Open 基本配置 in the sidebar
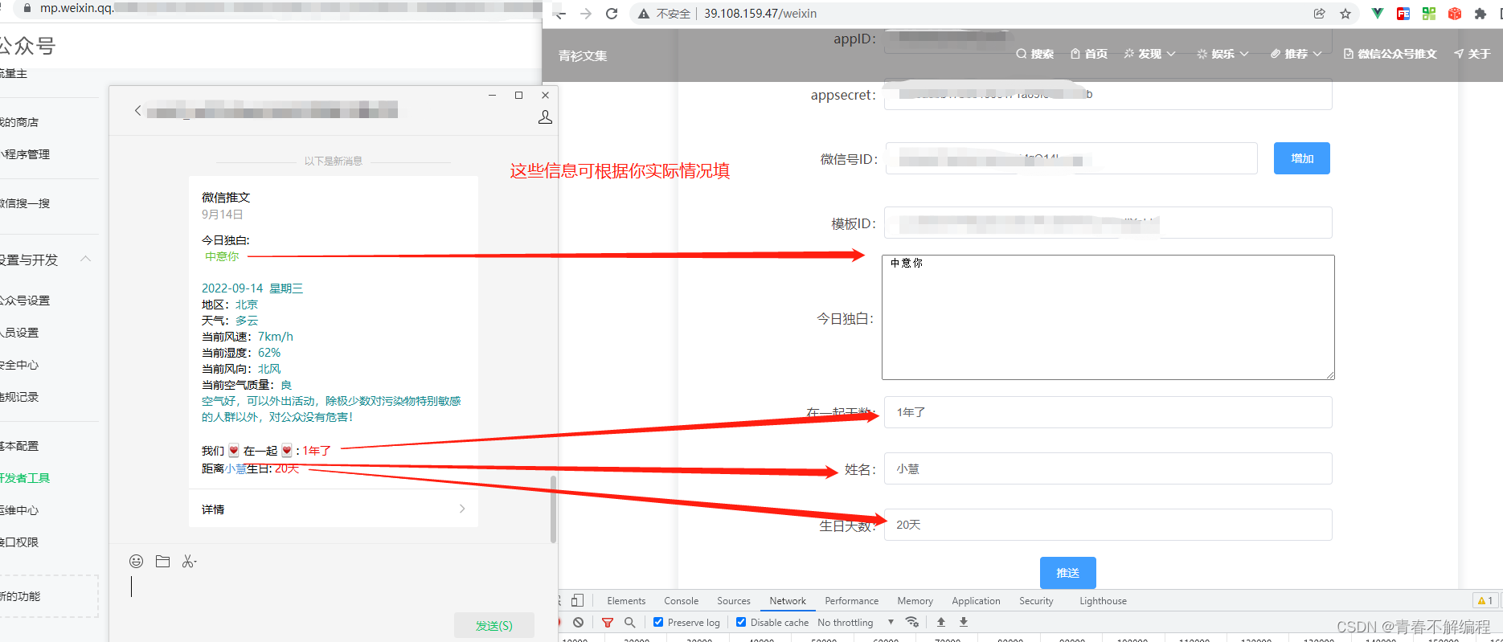1503x642 pixels. (x=18, y=445)
